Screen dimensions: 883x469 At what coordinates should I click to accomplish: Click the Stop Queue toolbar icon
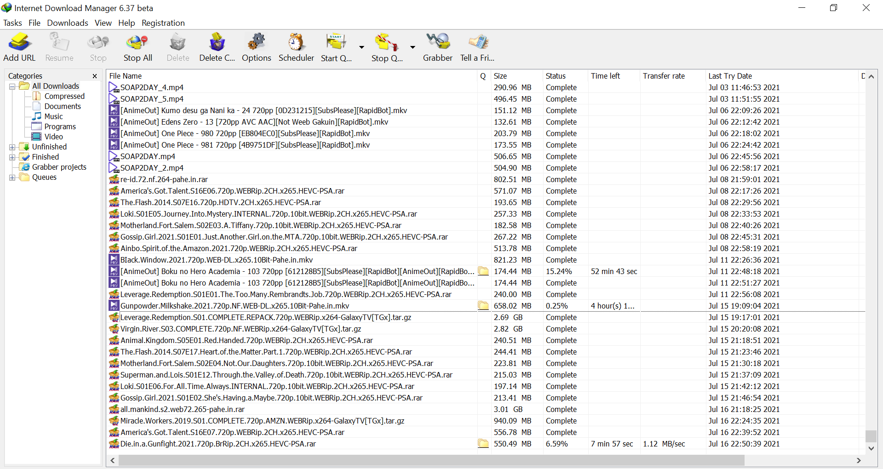tap(387, 47)
